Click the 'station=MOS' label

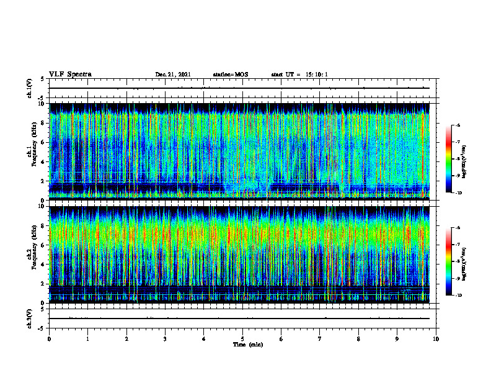coord(231,75)
